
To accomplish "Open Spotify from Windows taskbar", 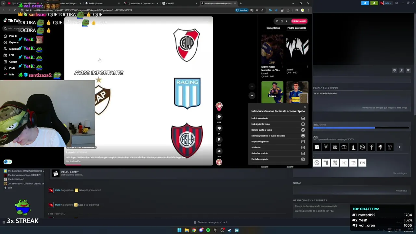I will click(208, 230).
